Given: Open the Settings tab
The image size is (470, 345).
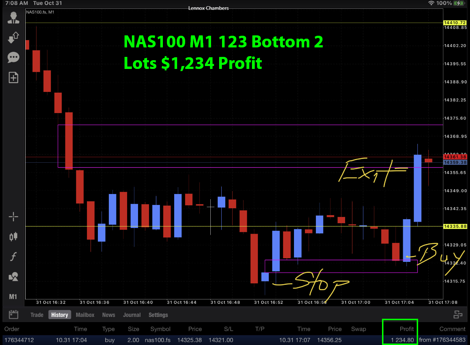Looking at the screenshot, I should [158, 315].
